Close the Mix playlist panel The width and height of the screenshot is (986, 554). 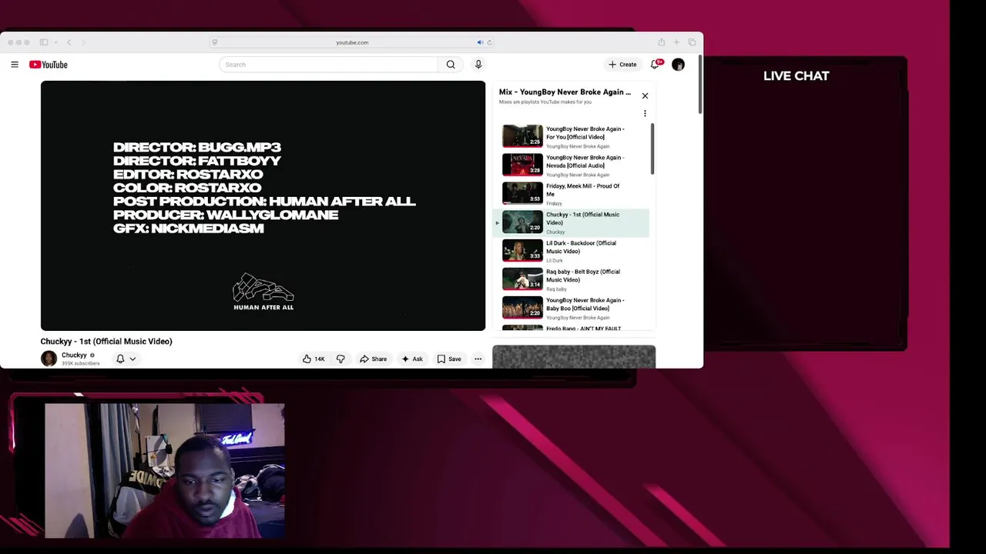[x=645, y=95]
